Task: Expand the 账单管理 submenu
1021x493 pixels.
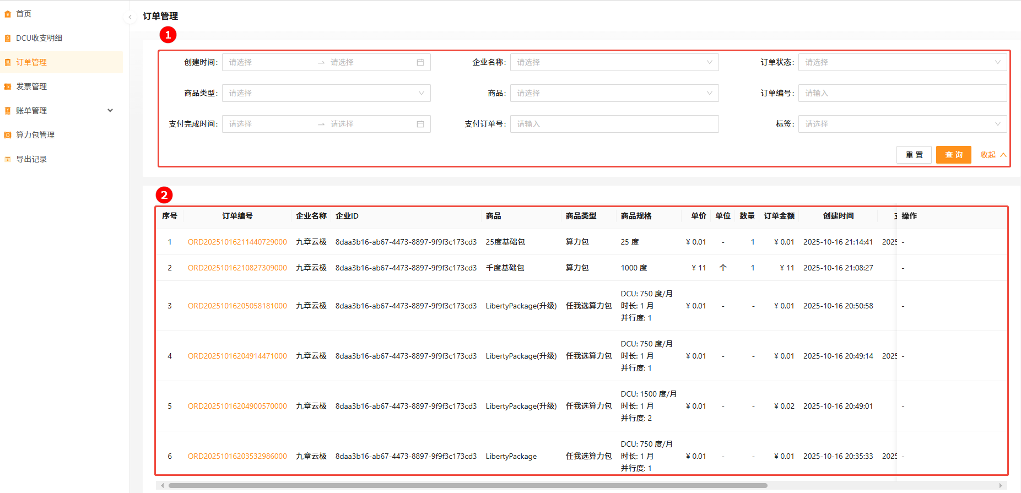Action: pos(110,111)
